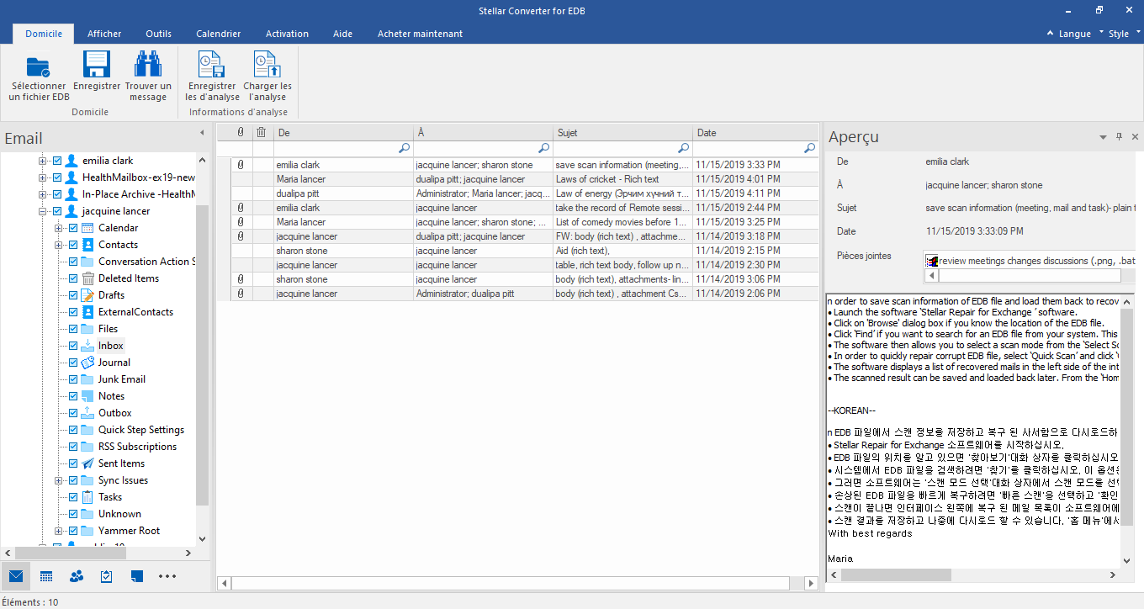Open Calendar view icon in bottom bar
Image resolution: width=1144 pixels, height=609 pixels.
(46, 576)
